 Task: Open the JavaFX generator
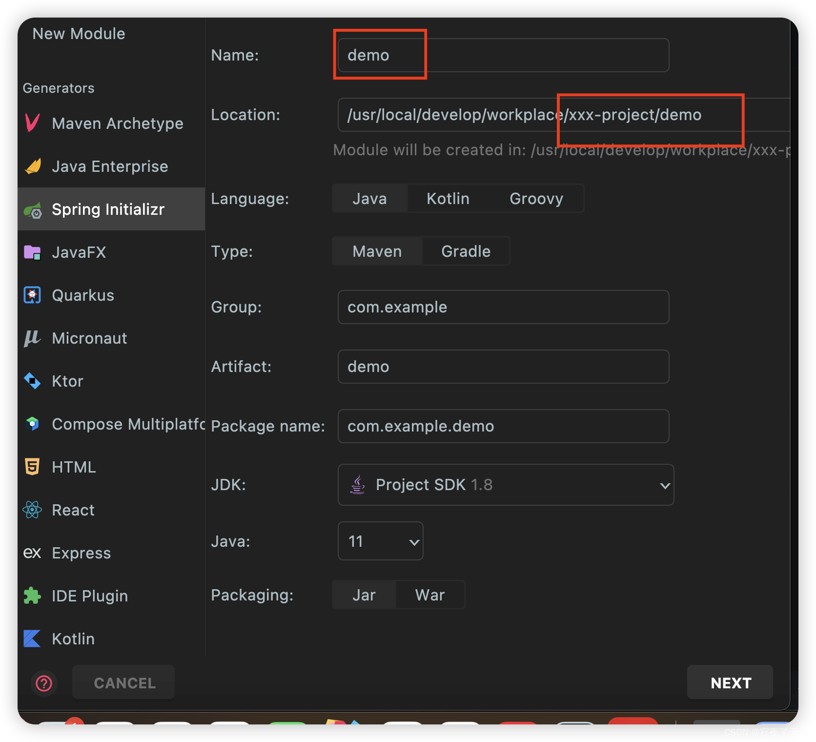[79, 252]
